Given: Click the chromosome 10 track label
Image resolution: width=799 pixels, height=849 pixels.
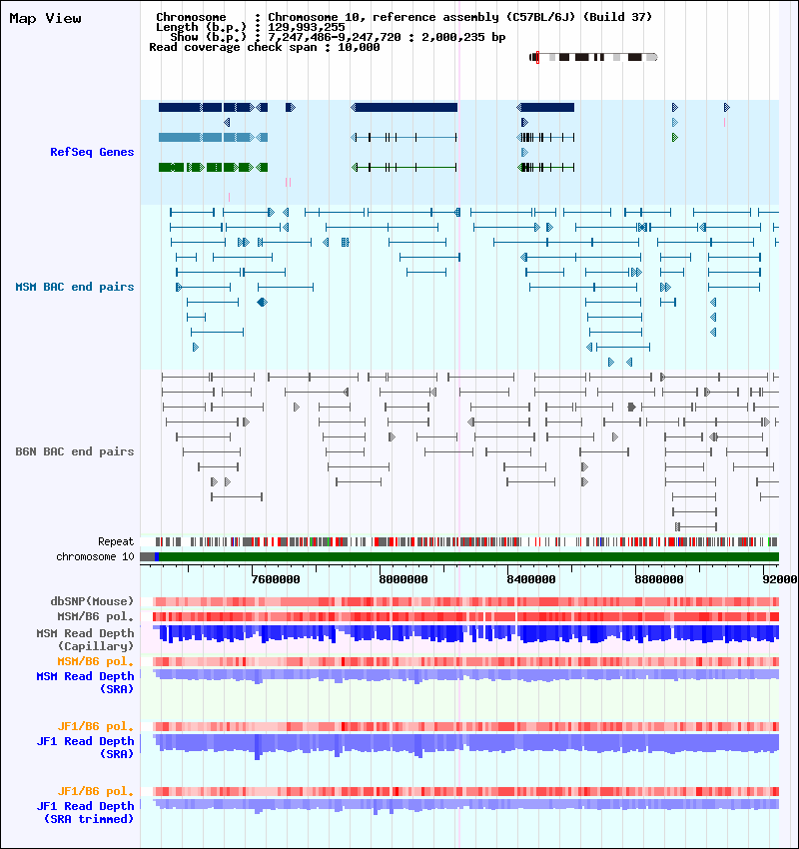Looking at the screenshot, I should 95,556.
